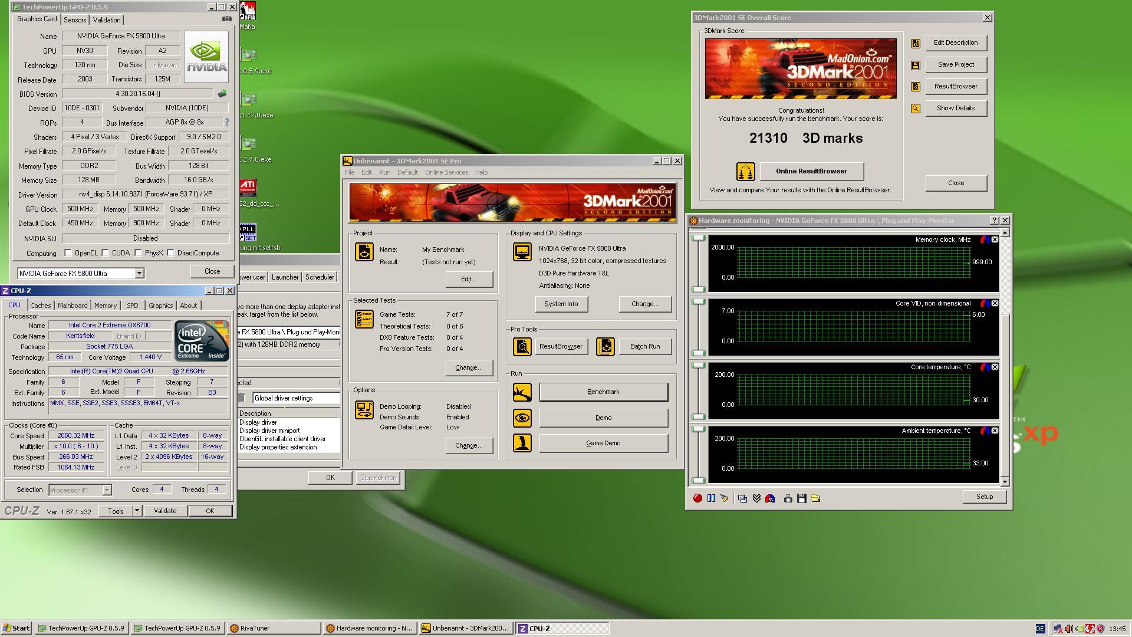Viewport: 1132px width, 637px height.
Task: Toggle the CUDA checkbox
Action: 106,253
